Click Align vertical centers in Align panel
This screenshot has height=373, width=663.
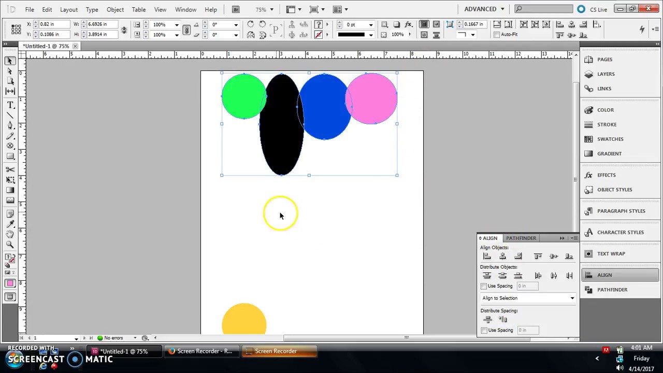click(554, 256)
